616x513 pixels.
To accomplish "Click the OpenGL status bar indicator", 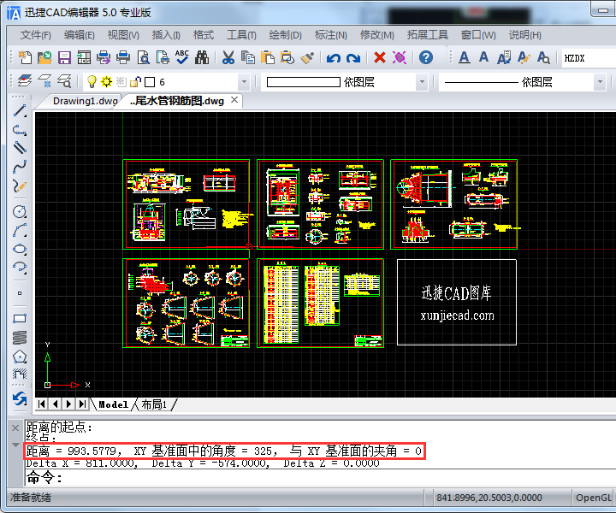I will 593,498.
